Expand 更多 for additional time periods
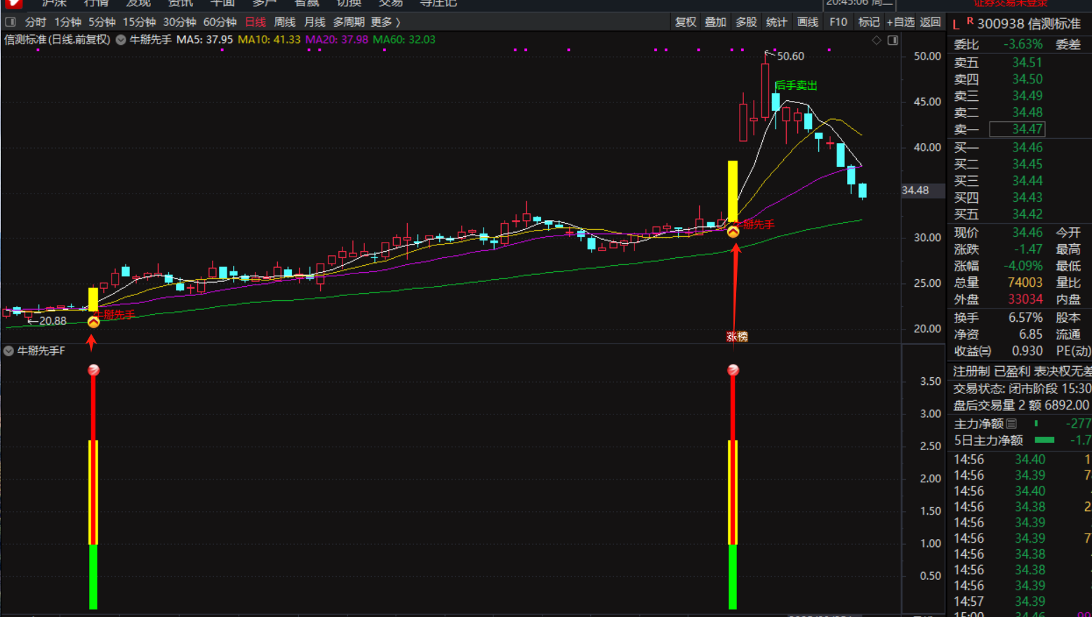The image size is (1092, 617). pos(385,22)
